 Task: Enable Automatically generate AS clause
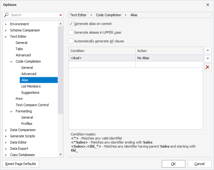click(71, 41)
